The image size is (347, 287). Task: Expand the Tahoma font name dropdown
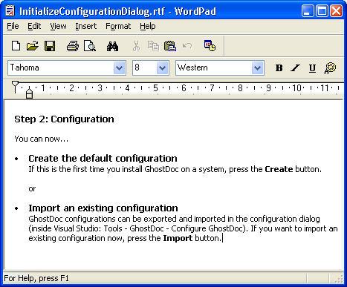coord(119,67)
